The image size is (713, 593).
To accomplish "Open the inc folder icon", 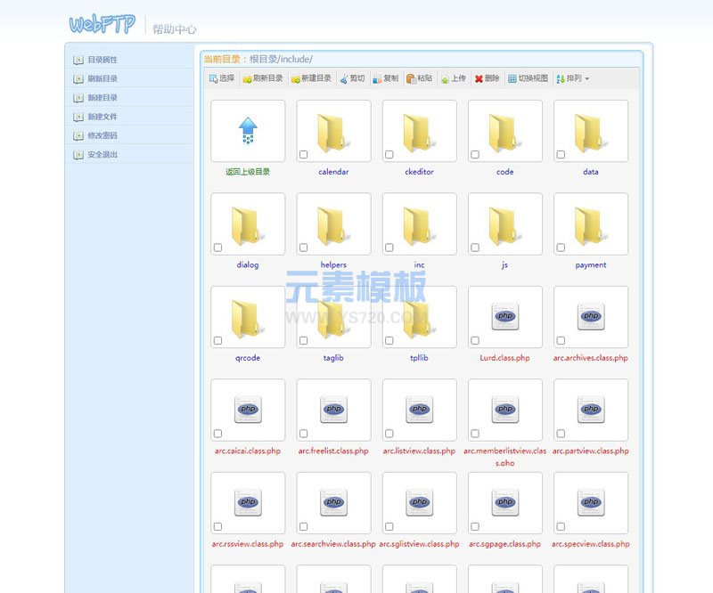I will (419, 226).
